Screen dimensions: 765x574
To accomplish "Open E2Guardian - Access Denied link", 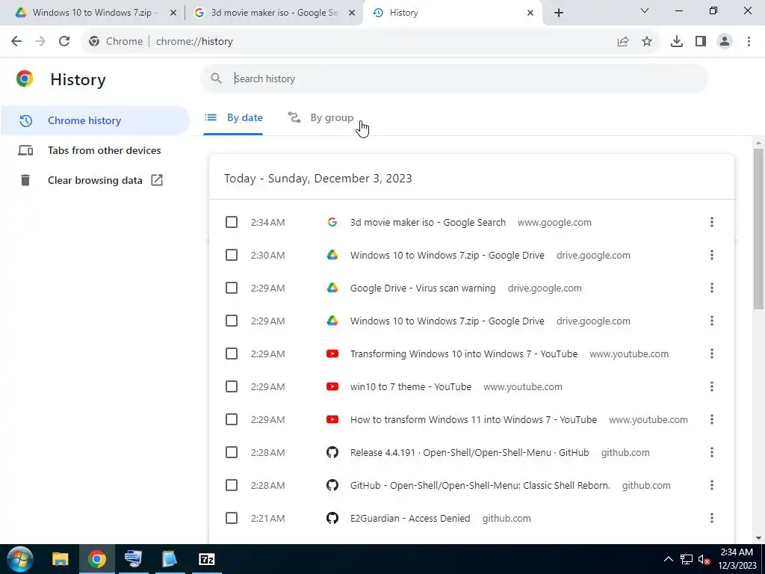I will (410, 518).
